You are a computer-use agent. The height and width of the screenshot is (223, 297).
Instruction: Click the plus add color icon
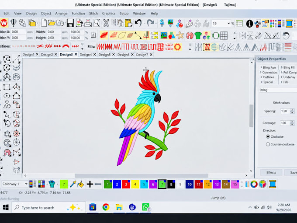(x=90, y=184)
